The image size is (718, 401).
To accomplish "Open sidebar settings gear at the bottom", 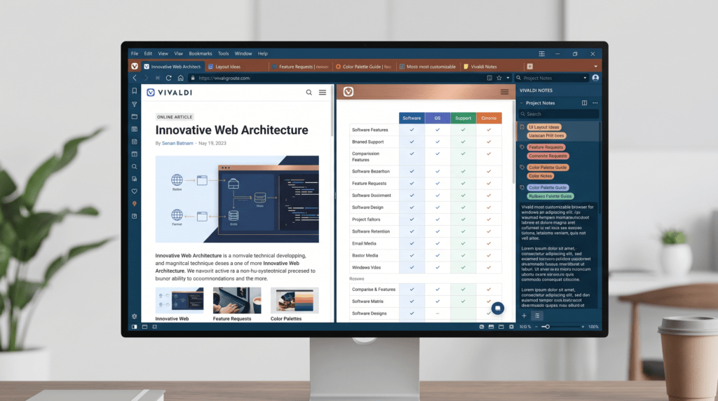I will pos(134,316).
